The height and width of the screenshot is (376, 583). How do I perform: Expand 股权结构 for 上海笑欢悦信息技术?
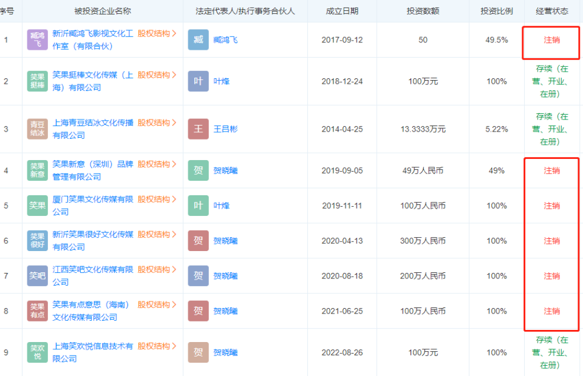tap(157, 346)
